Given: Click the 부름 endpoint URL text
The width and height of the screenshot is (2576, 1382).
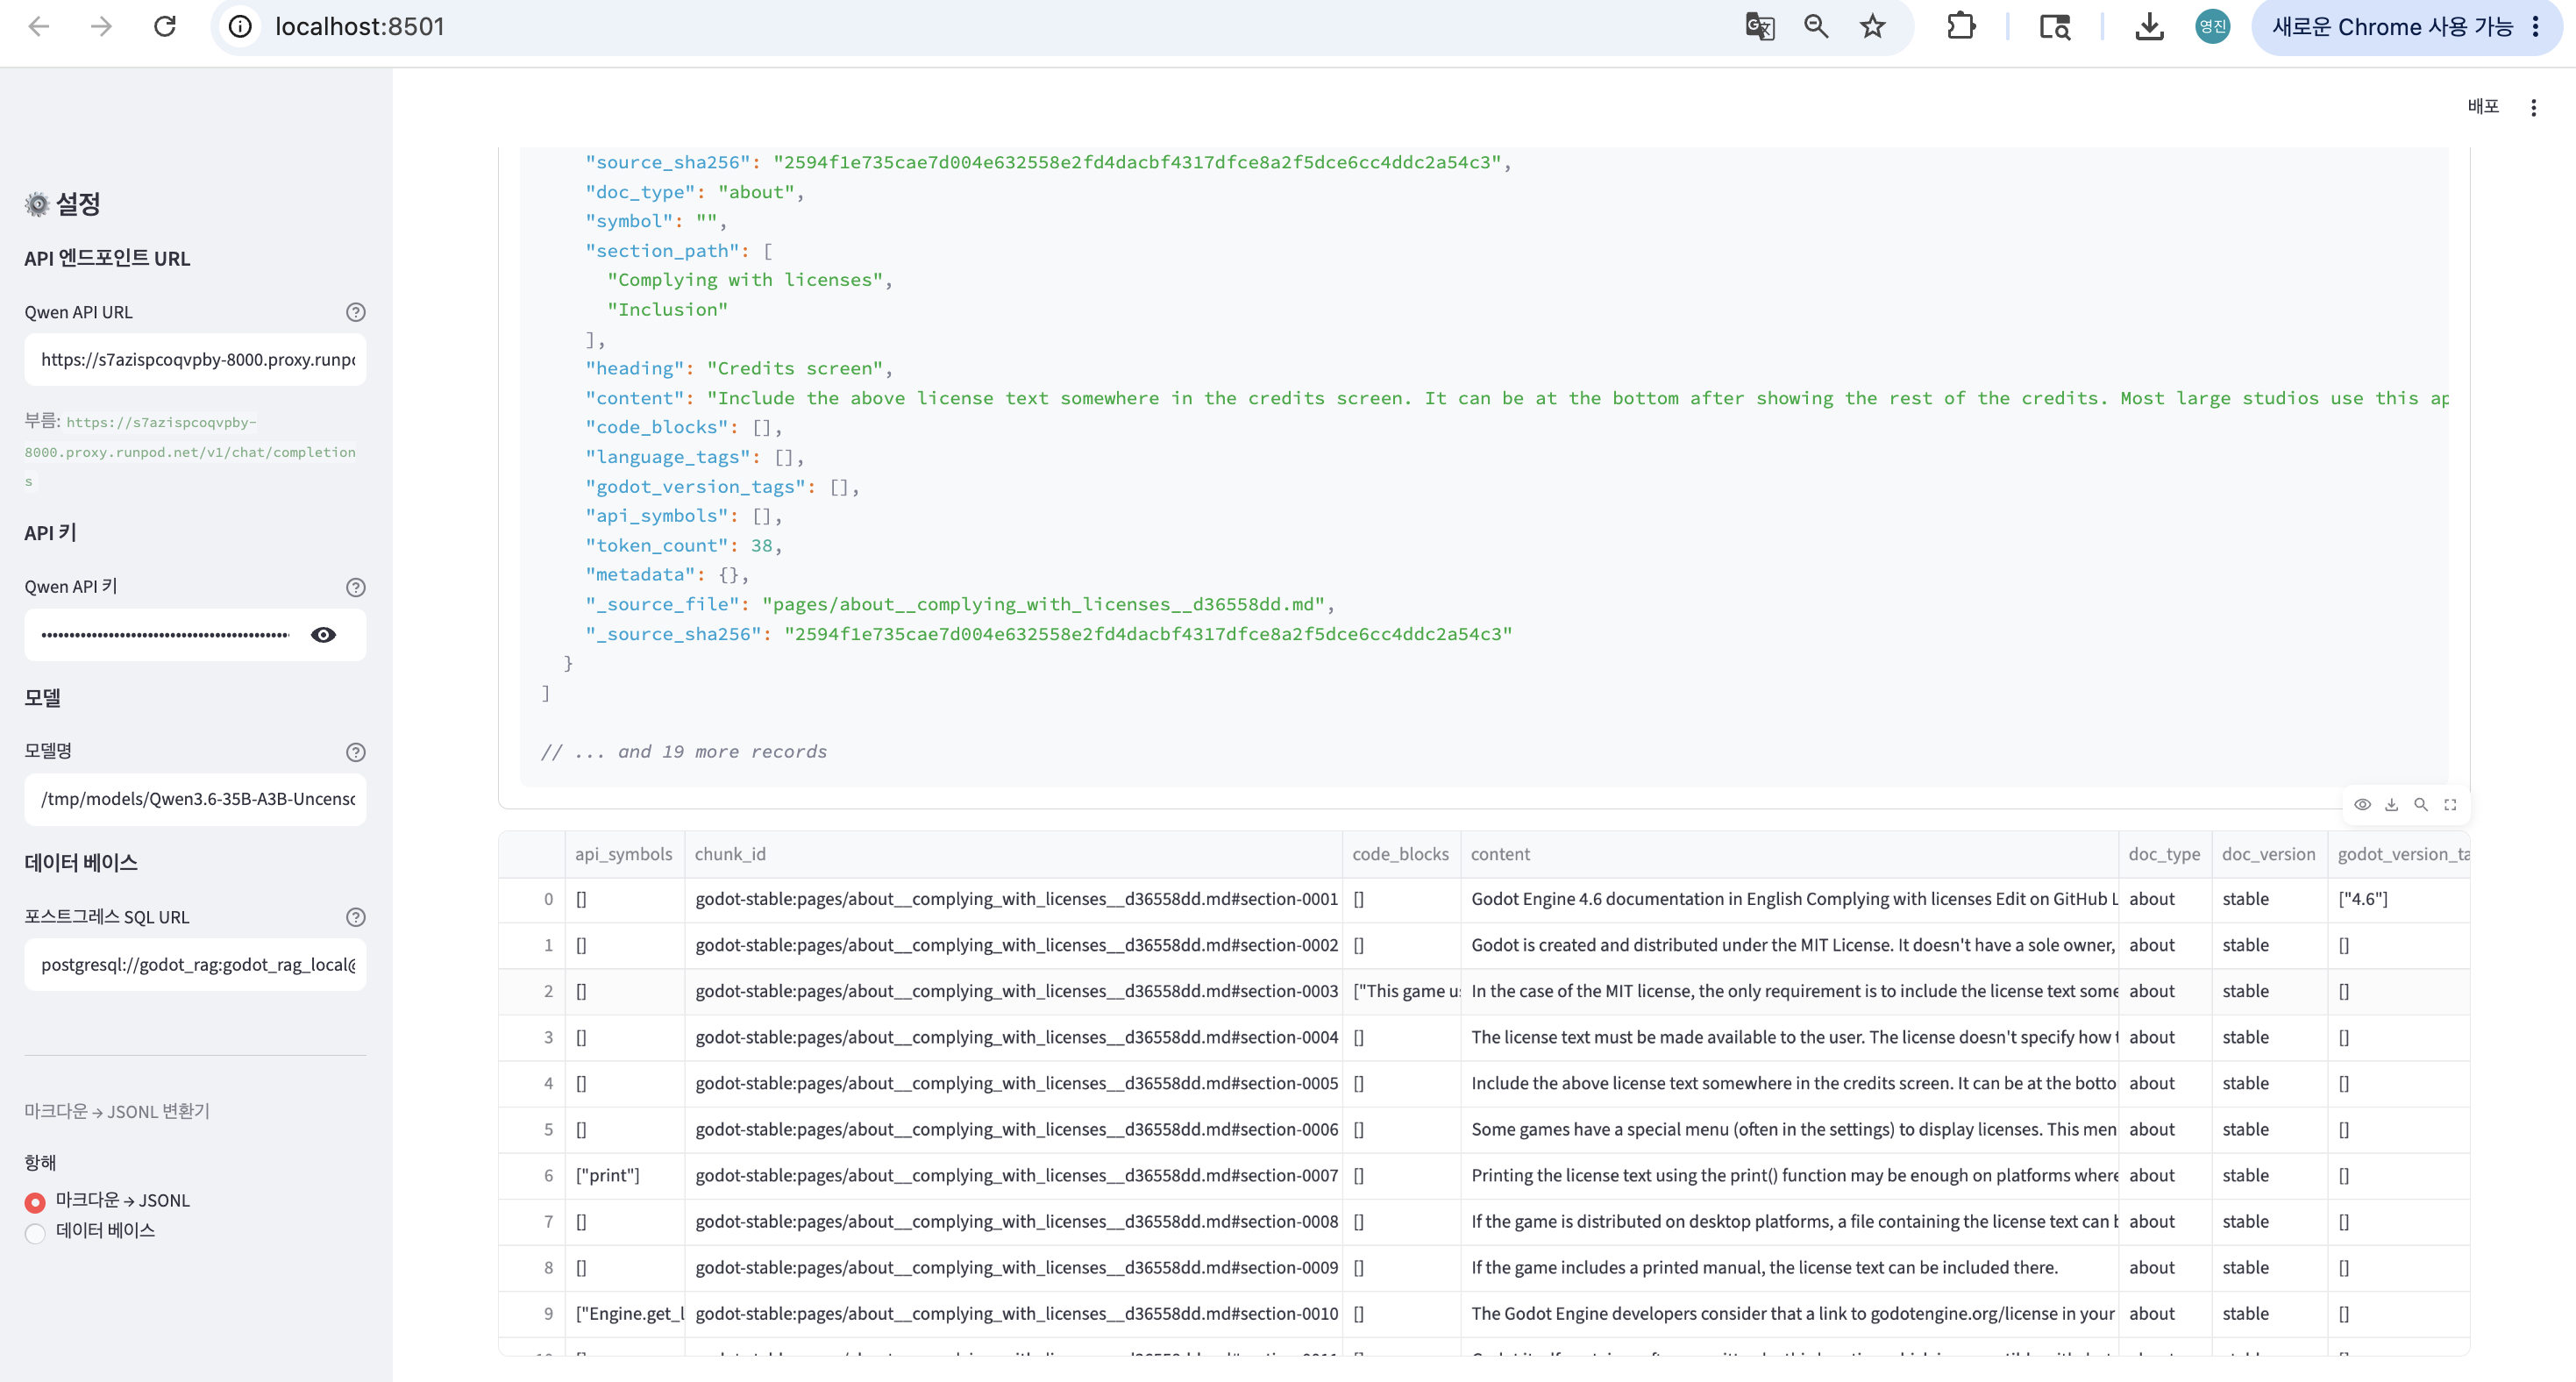Looking at the screenshot, I should click(190, 452).
